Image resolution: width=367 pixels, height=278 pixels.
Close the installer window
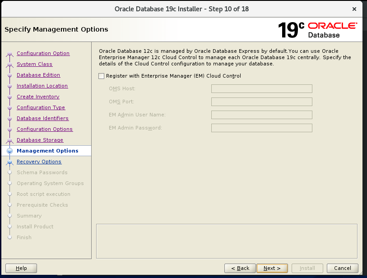(354, 9)
